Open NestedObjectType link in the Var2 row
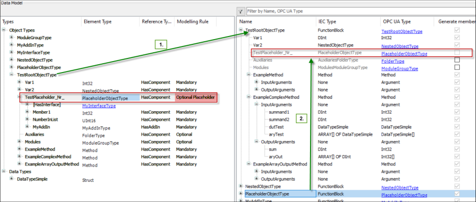Screen dimensions: 476x202 coord(400,46)
